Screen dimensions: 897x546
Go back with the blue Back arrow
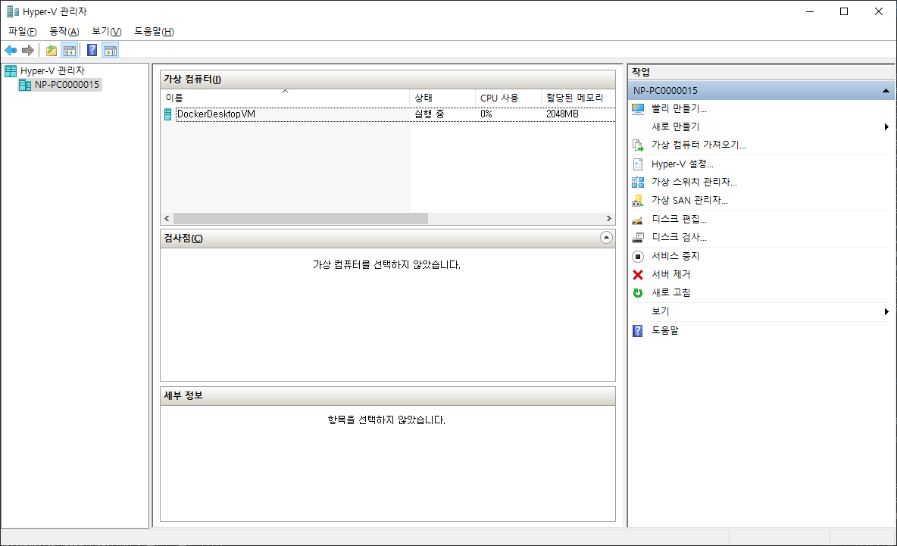point(11,50)
